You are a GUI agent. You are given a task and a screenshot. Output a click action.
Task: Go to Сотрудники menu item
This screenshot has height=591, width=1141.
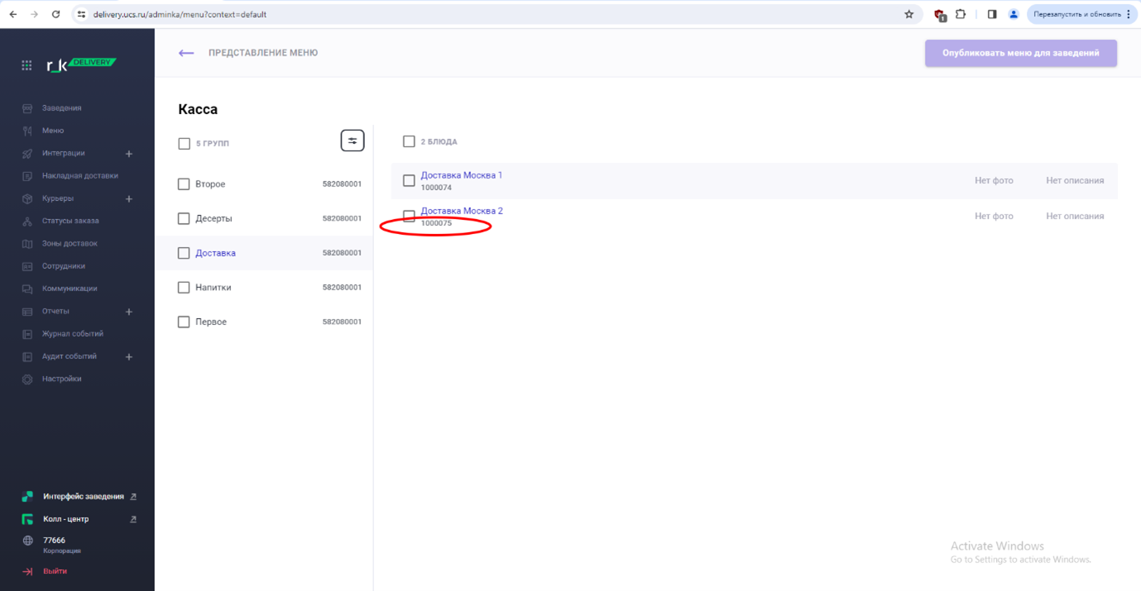[x=64, y=266]
